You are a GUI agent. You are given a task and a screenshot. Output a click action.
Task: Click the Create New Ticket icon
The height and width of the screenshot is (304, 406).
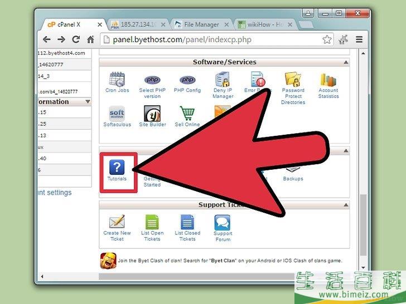(117, 222)
